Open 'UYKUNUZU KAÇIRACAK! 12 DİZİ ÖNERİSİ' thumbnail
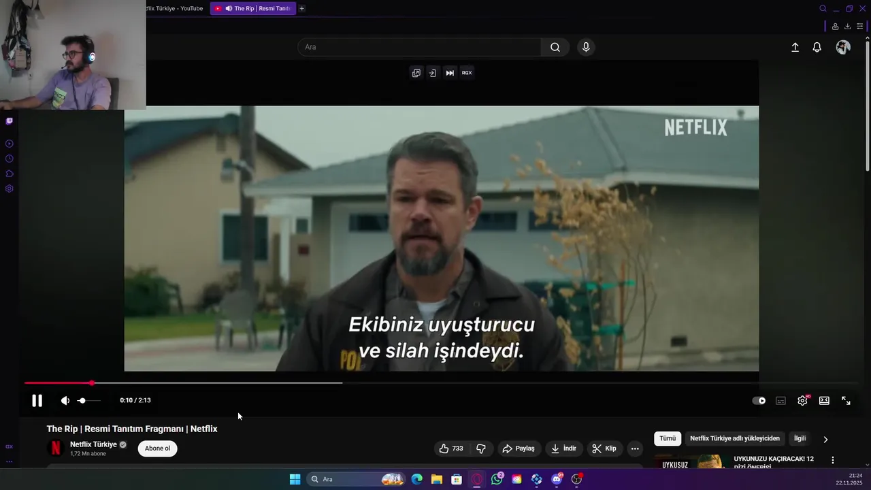Screen dimensions: 871x490 (691, 461)
